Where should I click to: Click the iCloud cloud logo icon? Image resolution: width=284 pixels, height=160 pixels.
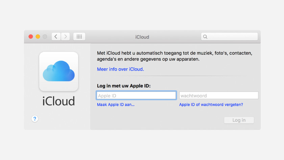click(59, 71)
